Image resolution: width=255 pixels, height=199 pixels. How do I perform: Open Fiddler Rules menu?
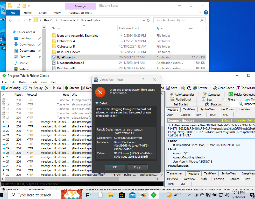[x=23, y=82]
